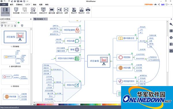Switch to the 幻灯片 slideshow tab

tap(28, 5)
